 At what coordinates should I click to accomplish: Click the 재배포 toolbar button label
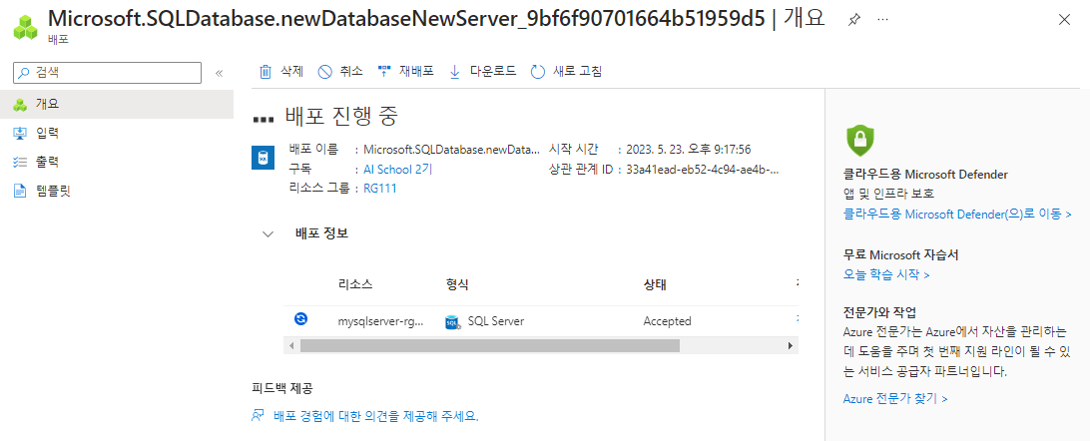point(415,71)
